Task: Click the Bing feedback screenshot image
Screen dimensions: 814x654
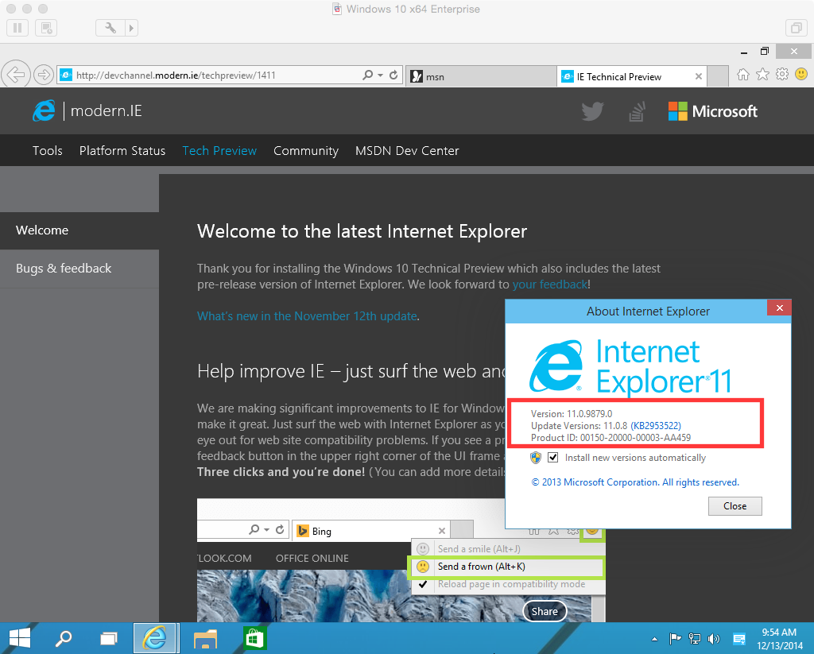Action: [x=401, y=560]
